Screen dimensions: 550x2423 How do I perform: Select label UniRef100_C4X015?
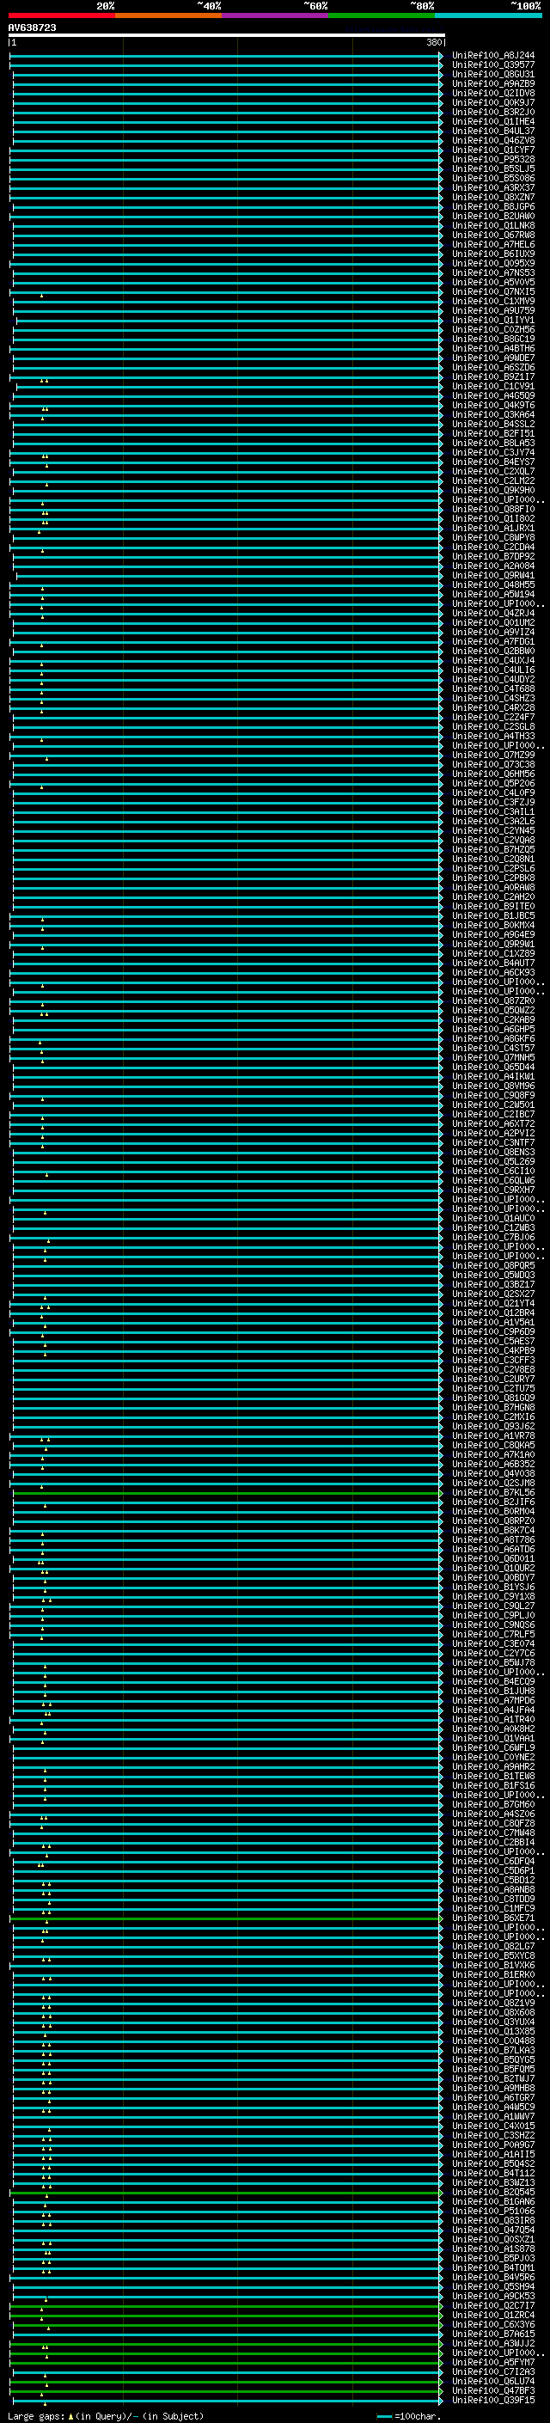point(493,2126)
